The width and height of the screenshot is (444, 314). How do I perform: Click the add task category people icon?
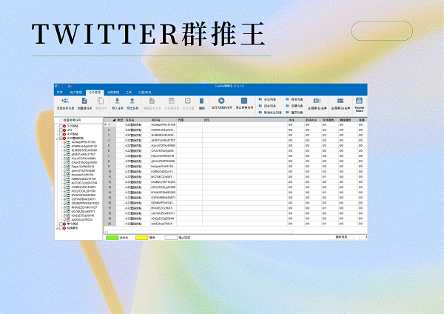[x=65, y=101]
